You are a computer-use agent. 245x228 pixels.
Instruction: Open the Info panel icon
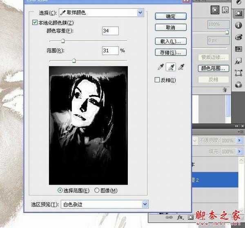[x=239, y=25]
